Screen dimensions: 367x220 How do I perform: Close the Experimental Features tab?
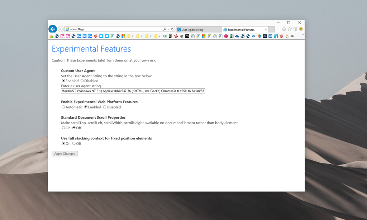tap(266, 30)
